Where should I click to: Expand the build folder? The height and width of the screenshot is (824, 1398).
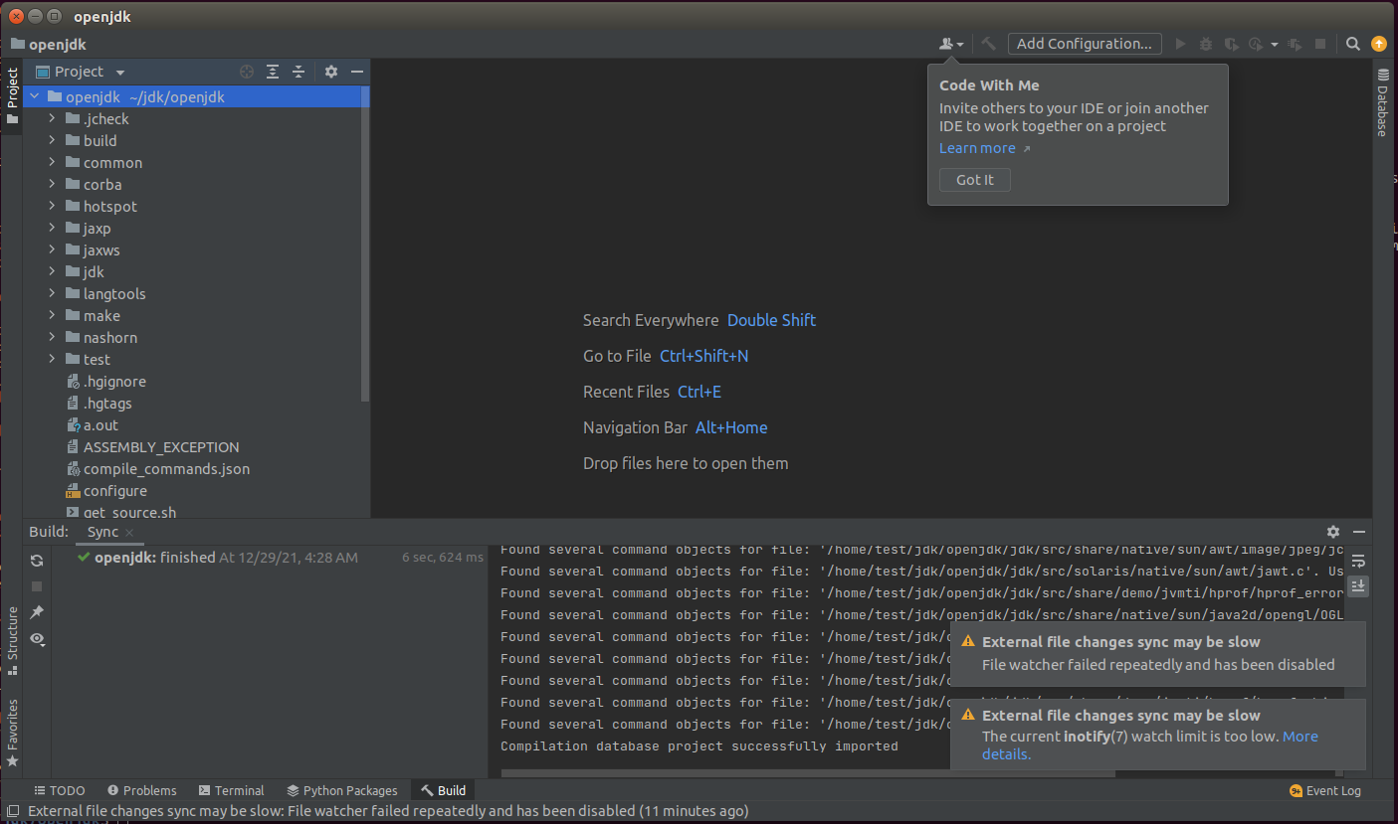click(x=53, y=141)
